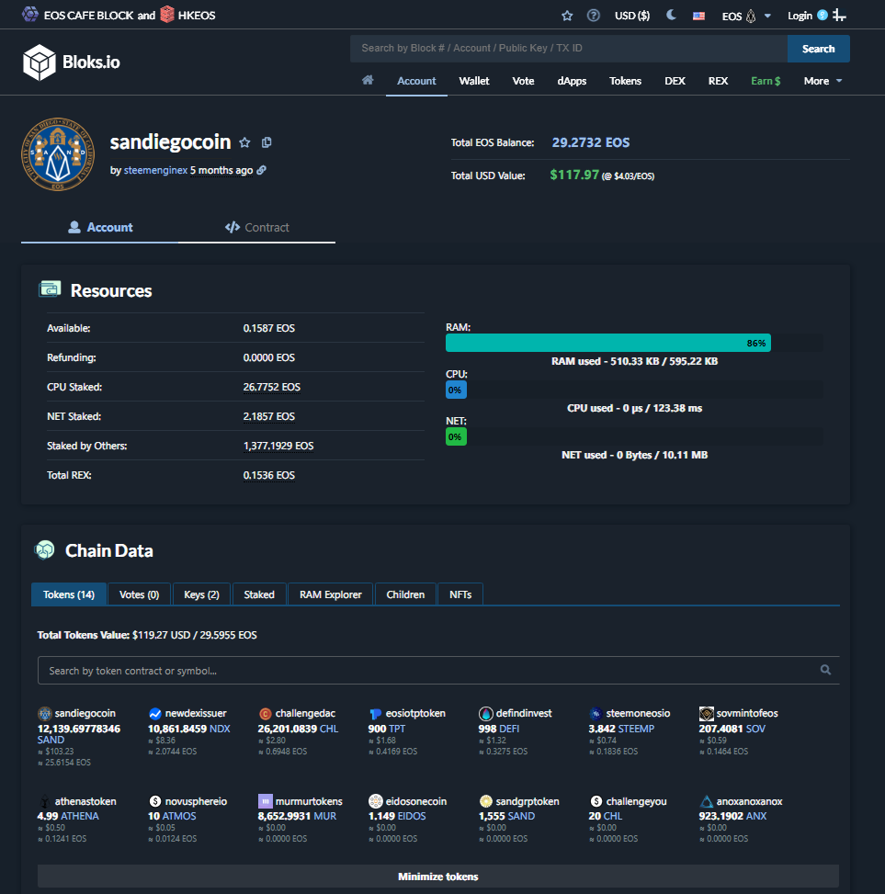Favorite sandiegocoin with the star icon

pyautogui.click(x=244, y=142)
